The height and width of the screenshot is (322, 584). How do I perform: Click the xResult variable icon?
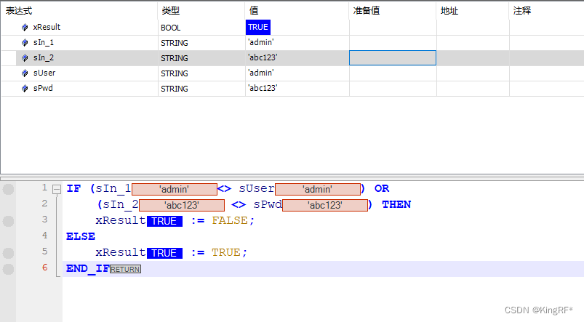pos(25,27)
